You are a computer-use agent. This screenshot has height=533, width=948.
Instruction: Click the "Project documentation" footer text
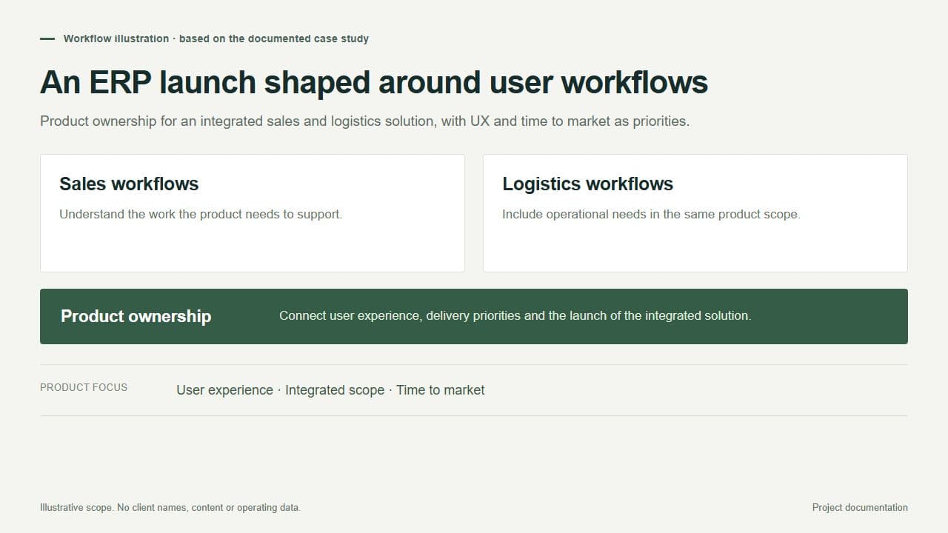860,508
